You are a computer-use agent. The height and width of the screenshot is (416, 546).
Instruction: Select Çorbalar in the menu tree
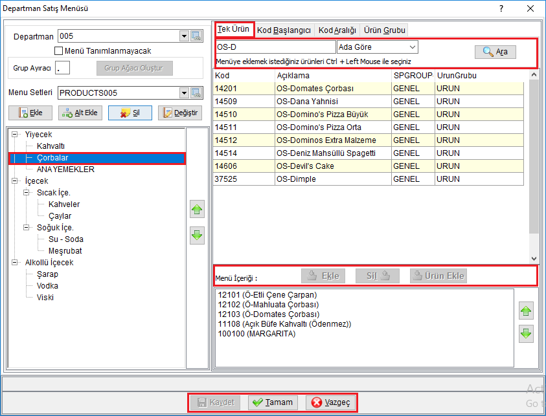[52, 158]
